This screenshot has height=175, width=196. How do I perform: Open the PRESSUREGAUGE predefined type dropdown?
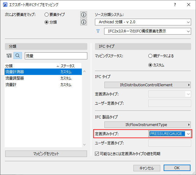click(x=170, y=134)
